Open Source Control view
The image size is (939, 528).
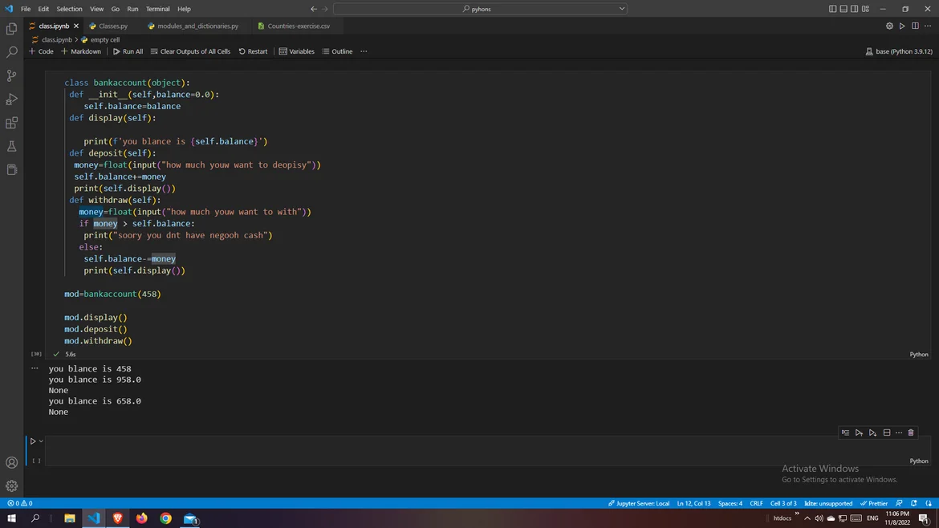(x=11, y=75)
